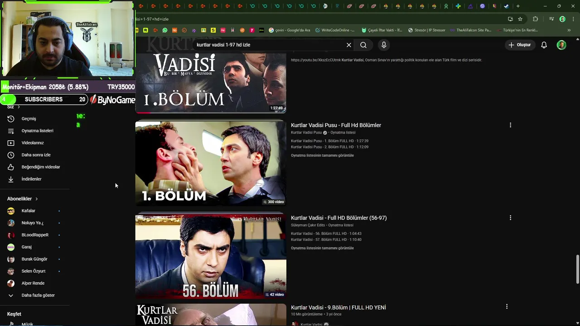
Task: Open BLoodRapperR channel from subscriptions
Action: (x=34, y=235)
